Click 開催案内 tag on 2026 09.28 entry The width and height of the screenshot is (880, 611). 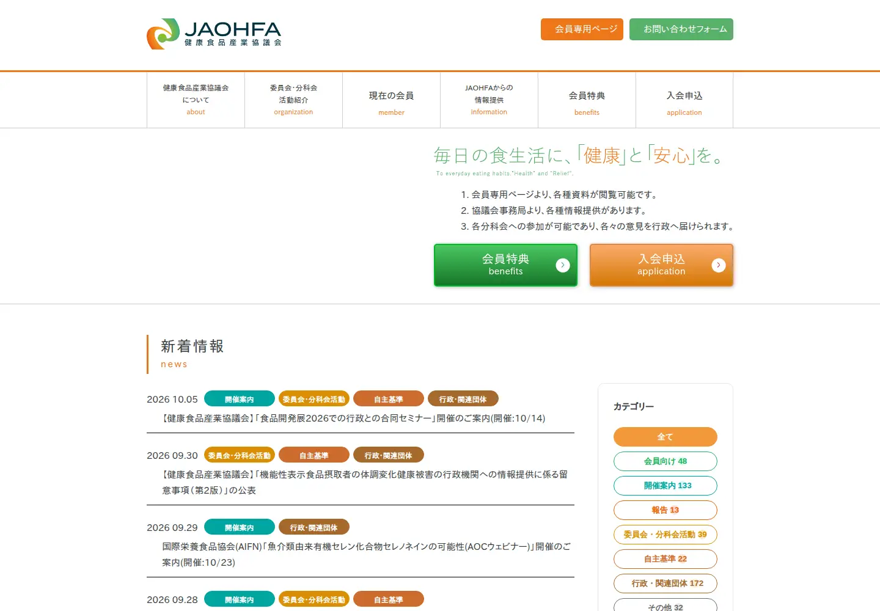(240, 599)
